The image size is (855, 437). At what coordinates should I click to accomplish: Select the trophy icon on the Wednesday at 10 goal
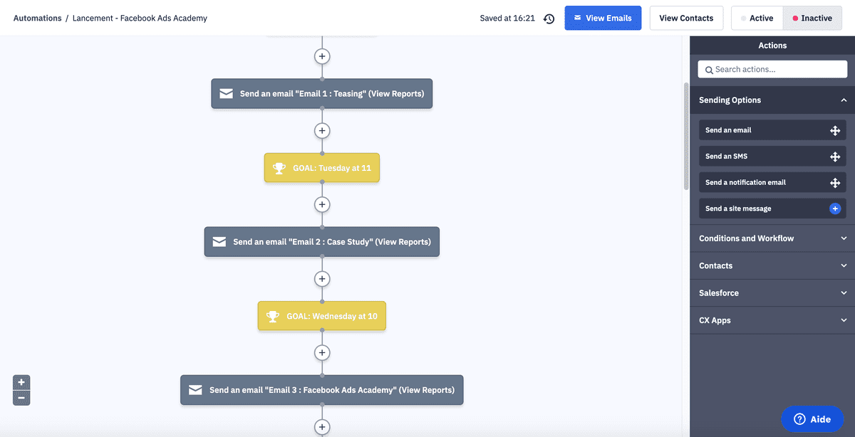point(272,316)
